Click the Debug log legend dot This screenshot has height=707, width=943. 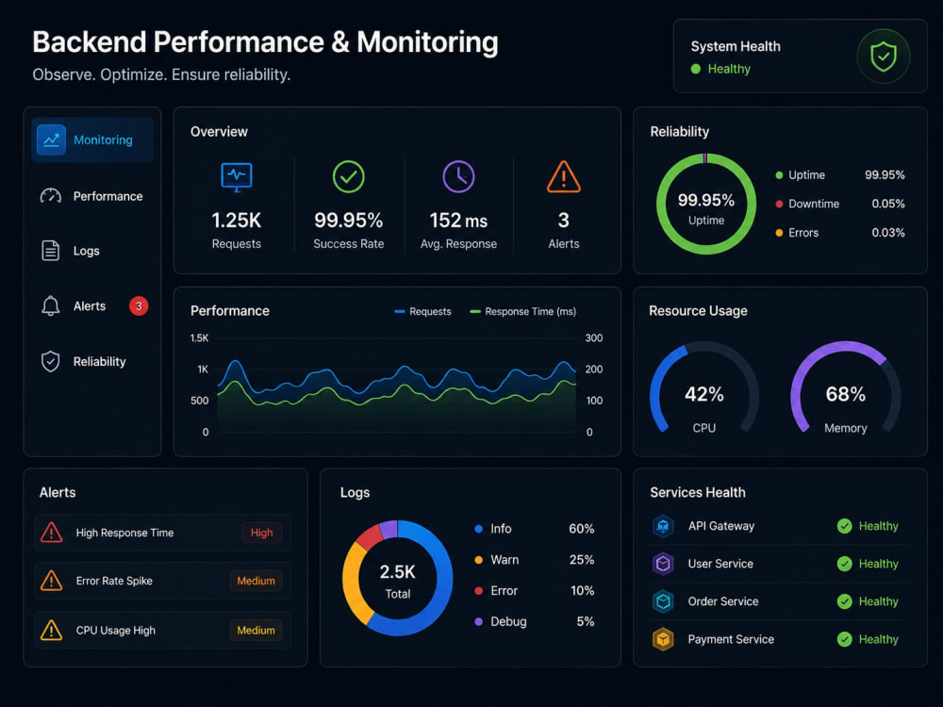tap(479, 621)
